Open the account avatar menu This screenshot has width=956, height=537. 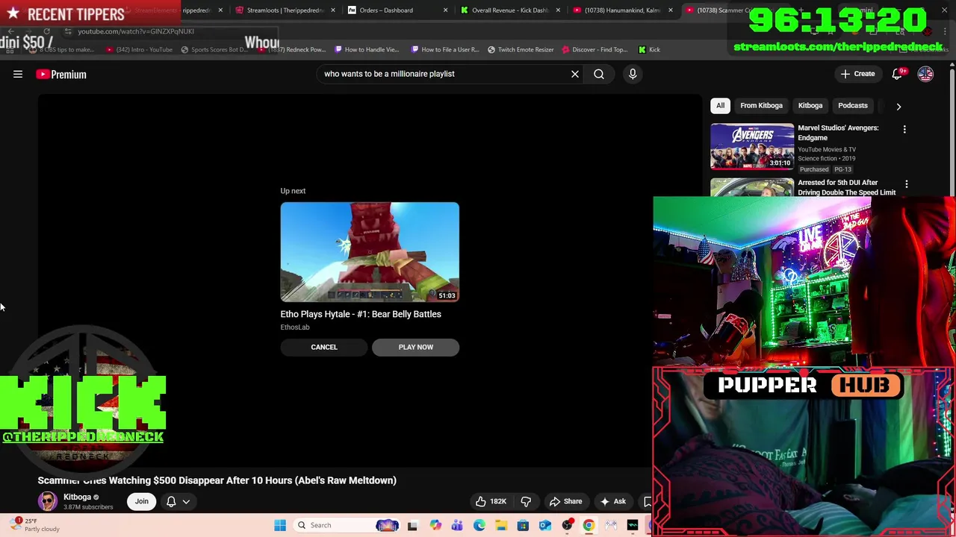tap(925, 74)
